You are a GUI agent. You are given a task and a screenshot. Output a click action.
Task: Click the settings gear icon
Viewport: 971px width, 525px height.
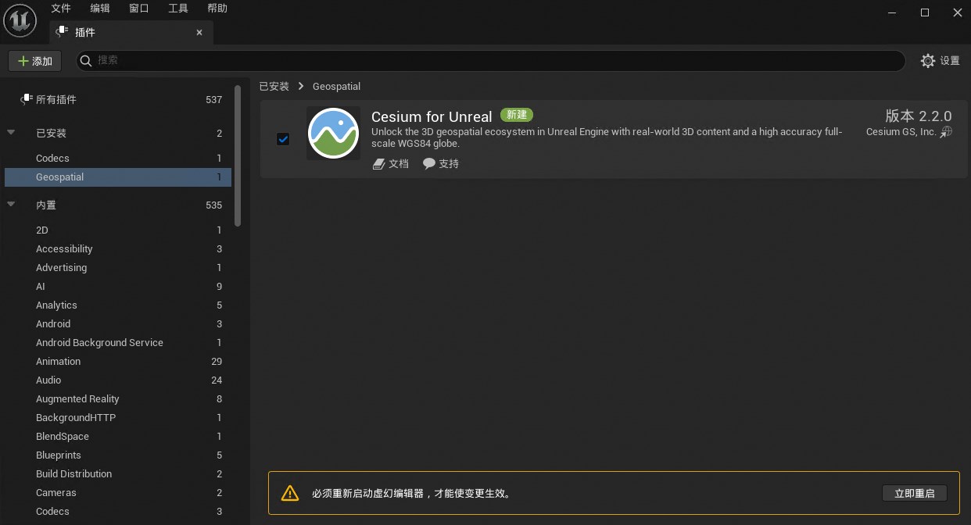pyautogui.click(x=928, y=61)
